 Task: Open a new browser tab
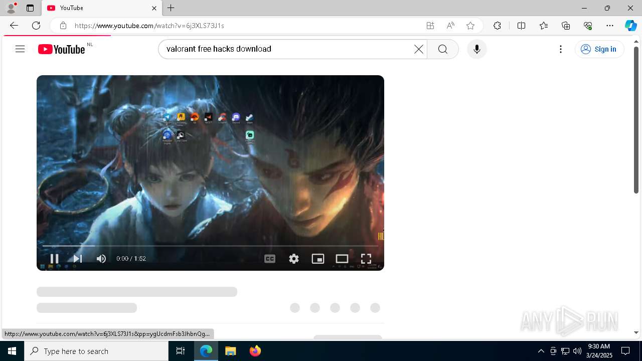(x=171, y=8)
